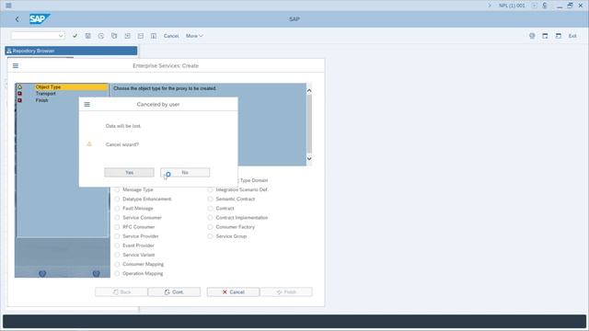
Task: Click the wizard Cancel button
Action: 233,292
